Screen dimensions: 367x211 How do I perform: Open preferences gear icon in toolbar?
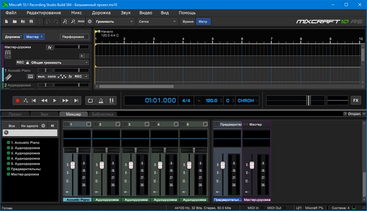coord(89,22)
